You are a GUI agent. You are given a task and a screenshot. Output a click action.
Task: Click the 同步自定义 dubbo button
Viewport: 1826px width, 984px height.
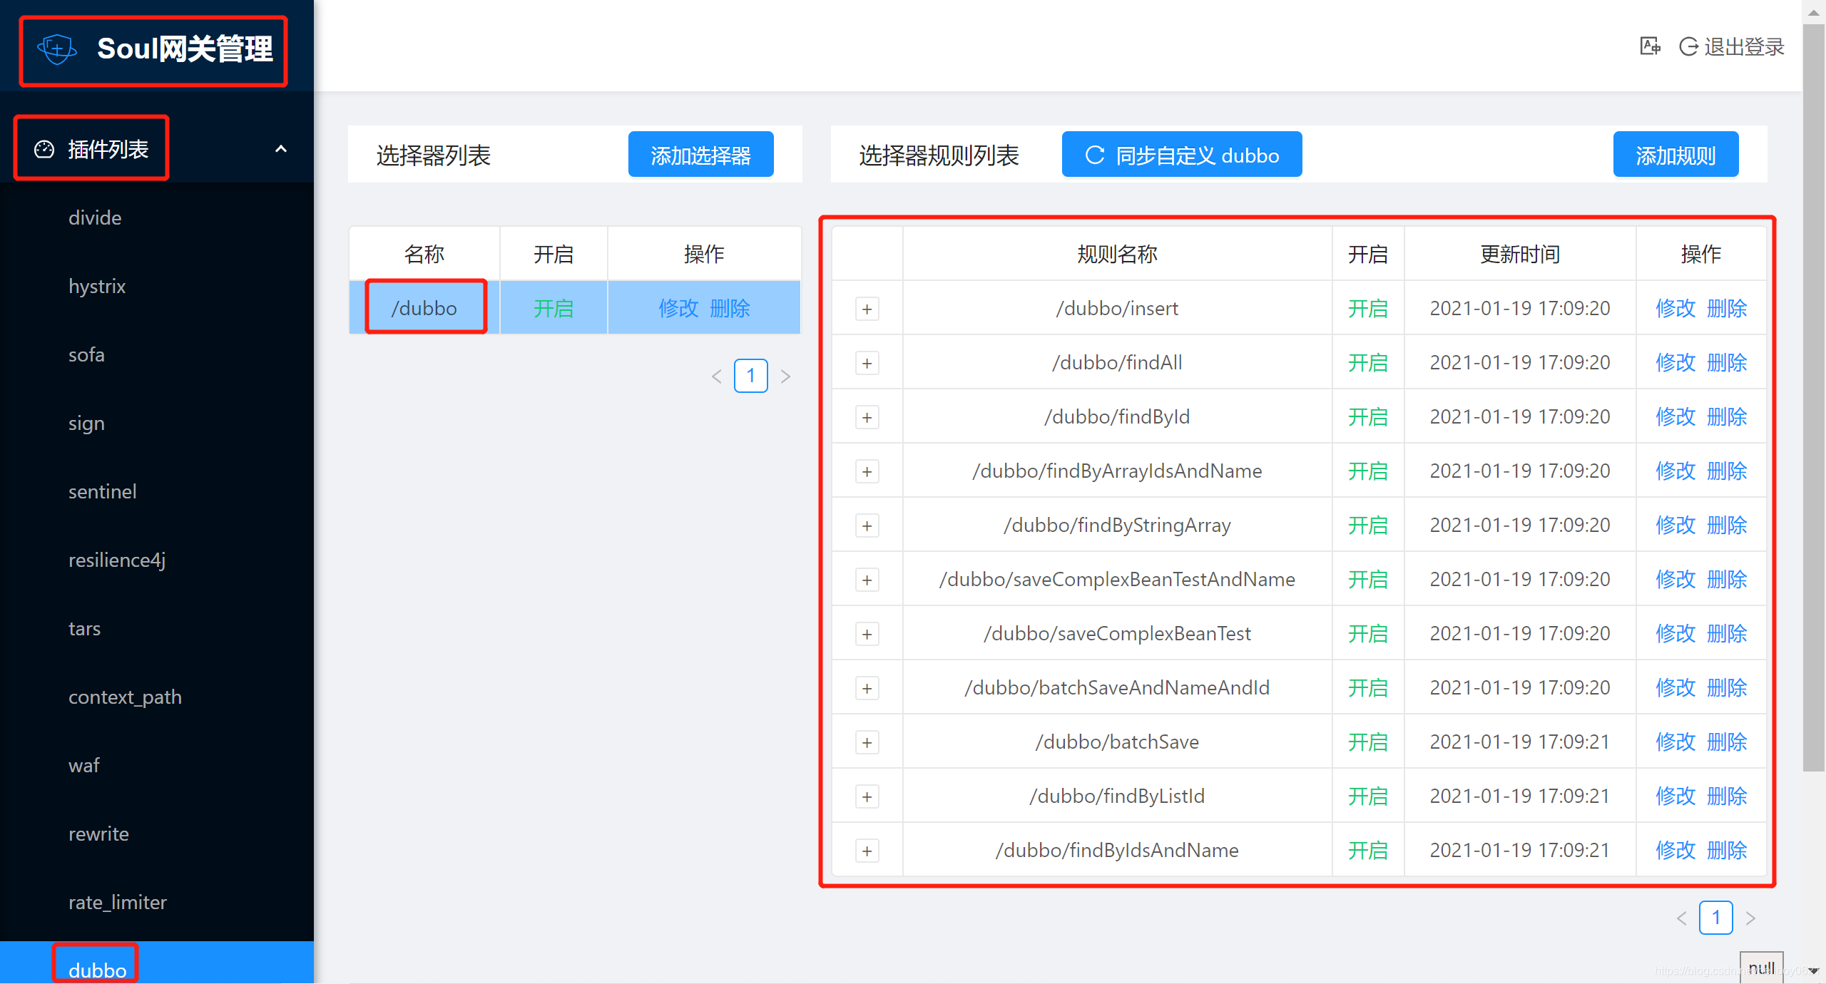coord(1181,155)
